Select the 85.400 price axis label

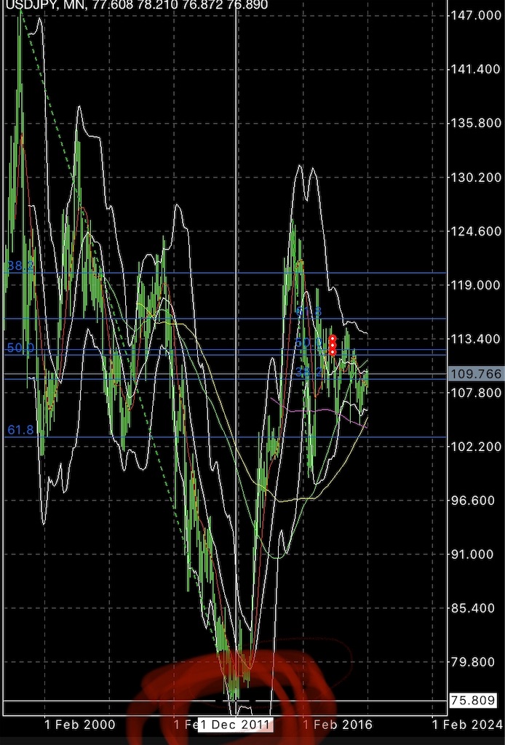[474, 607]
